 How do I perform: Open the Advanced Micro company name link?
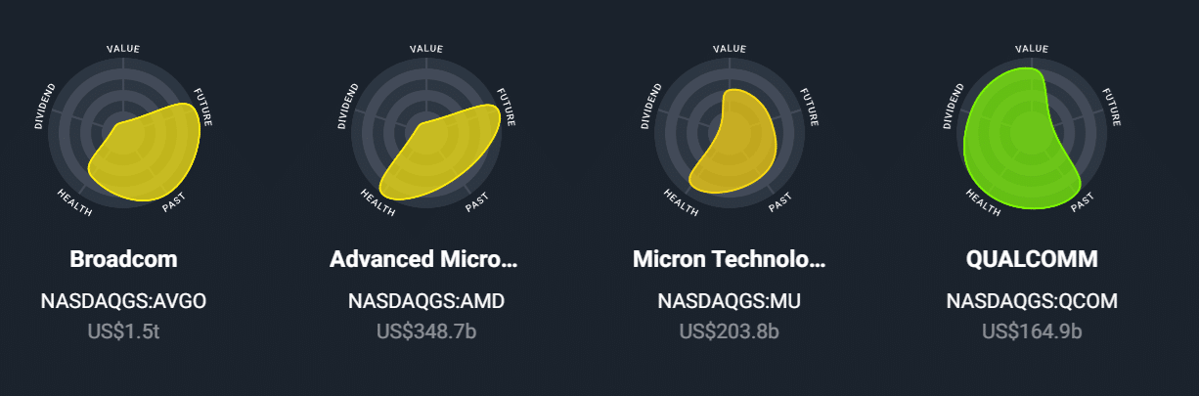click(425, 259)
